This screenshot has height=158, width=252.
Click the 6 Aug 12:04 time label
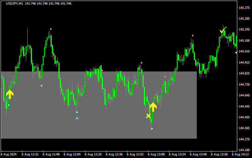point(72,154)
